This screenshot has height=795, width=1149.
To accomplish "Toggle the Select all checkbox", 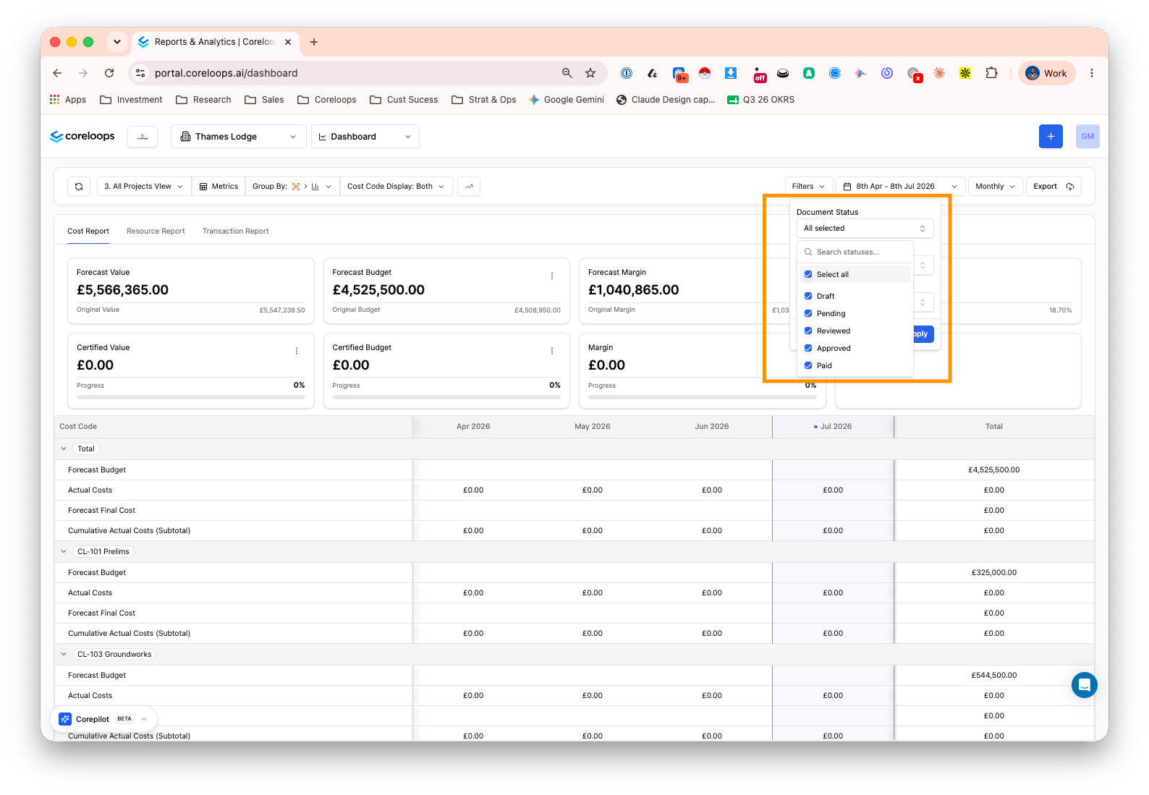I will coord(808,274).
